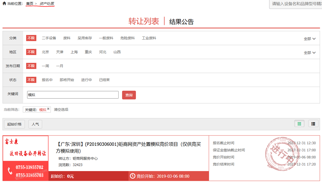322x183 pixels.
Task: Expand 全部 in the 分类 row
Action: [309, 39]
